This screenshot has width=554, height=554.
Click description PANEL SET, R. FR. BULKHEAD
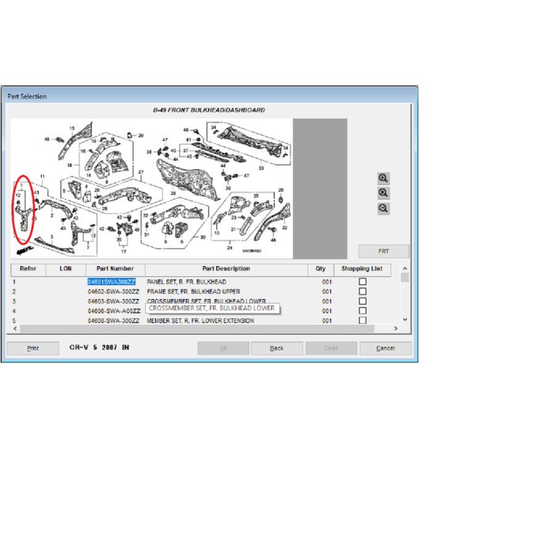[187, 282]
